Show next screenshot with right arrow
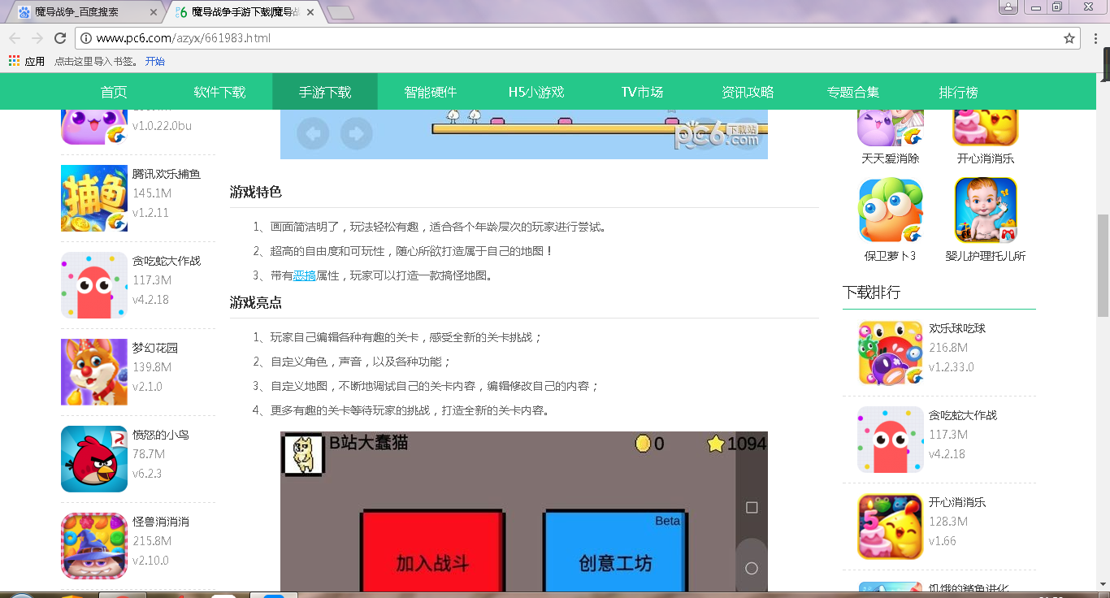Screen dimensions: 1110x598 (x=356, y=133)
